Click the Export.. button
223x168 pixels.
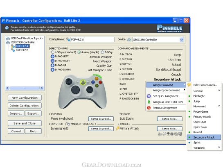point(33,114)
